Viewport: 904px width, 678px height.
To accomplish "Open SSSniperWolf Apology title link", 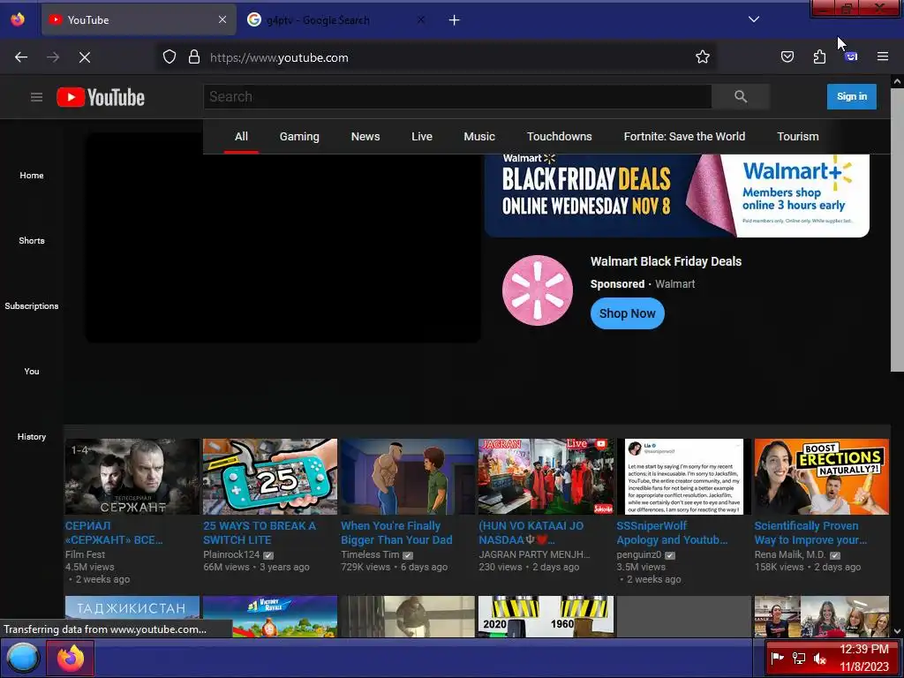I will tap(672, 532).
